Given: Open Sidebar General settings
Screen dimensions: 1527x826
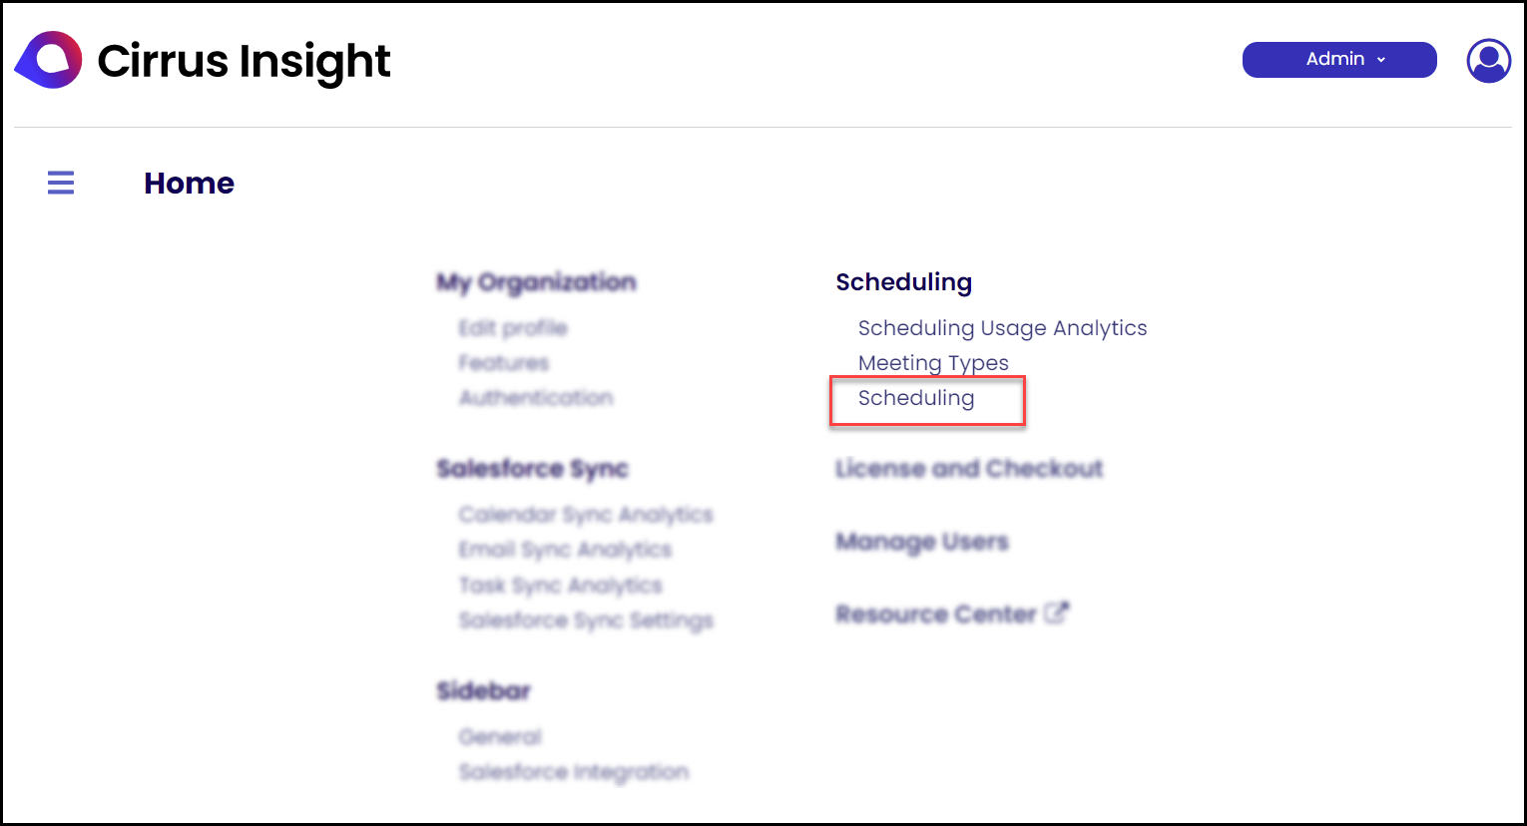Looking at the screenshot, I should point(500,737).
